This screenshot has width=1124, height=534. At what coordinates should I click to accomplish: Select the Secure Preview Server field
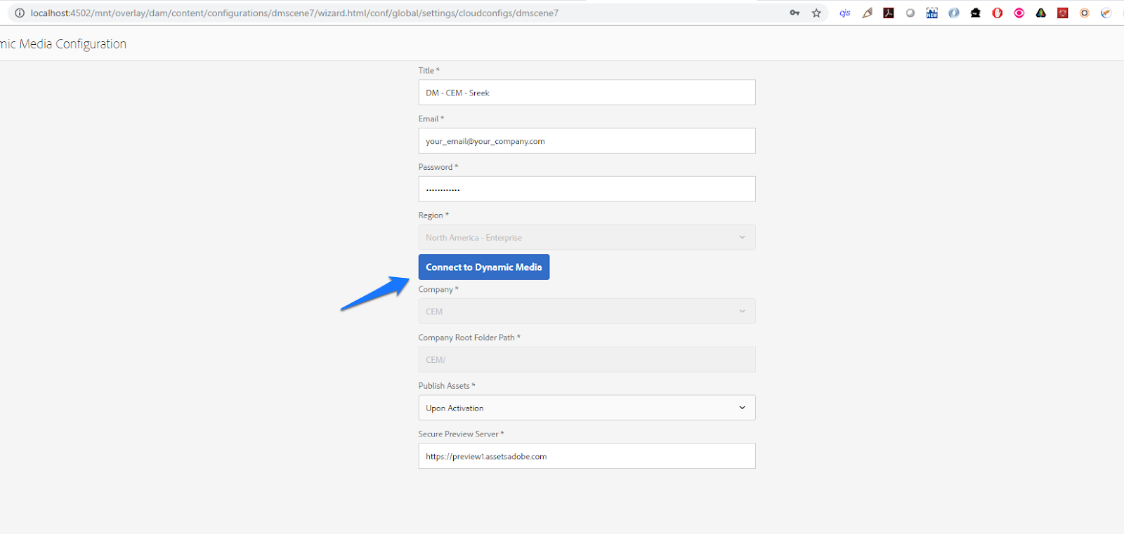click(587, 456)
